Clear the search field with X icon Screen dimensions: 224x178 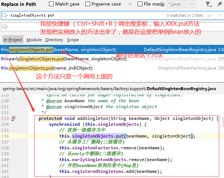(x=220, y=15)
